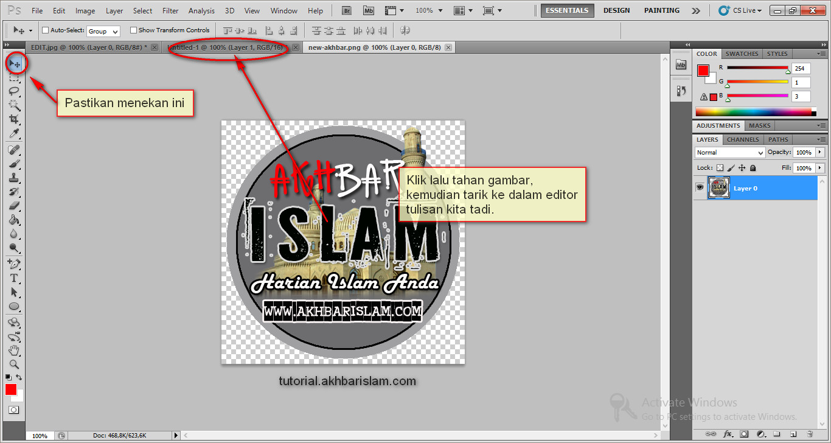831x443 pixels.
Task: Open the View Extras dropdown
Action: click(x=394, y=10)
